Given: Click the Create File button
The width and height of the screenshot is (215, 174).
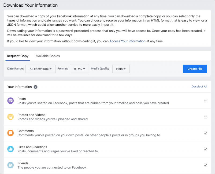Looking at the screenshot, I should pyautogui.click(x=195, y=69).
